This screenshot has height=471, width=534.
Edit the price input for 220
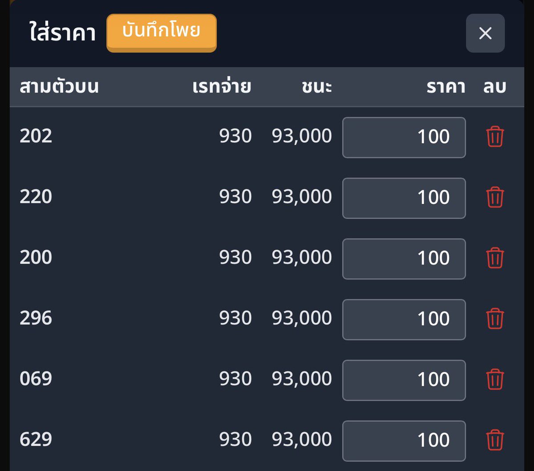tap(404, 198)
